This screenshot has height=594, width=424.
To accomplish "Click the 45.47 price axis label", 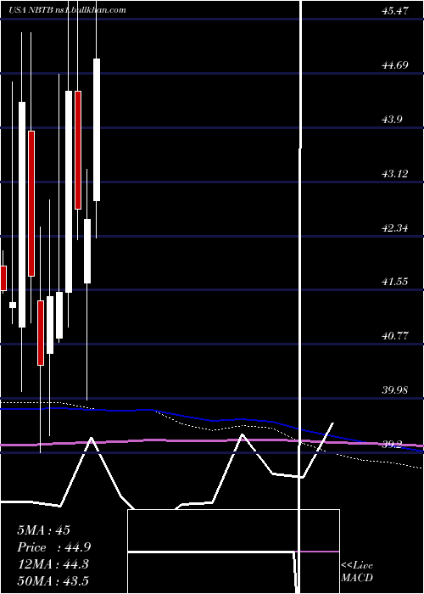I will 395,10.
